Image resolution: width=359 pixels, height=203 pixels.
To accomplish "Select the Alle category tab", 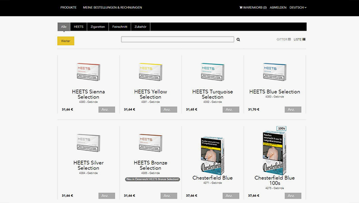I will pyautogui.click(x=63, y=27).
